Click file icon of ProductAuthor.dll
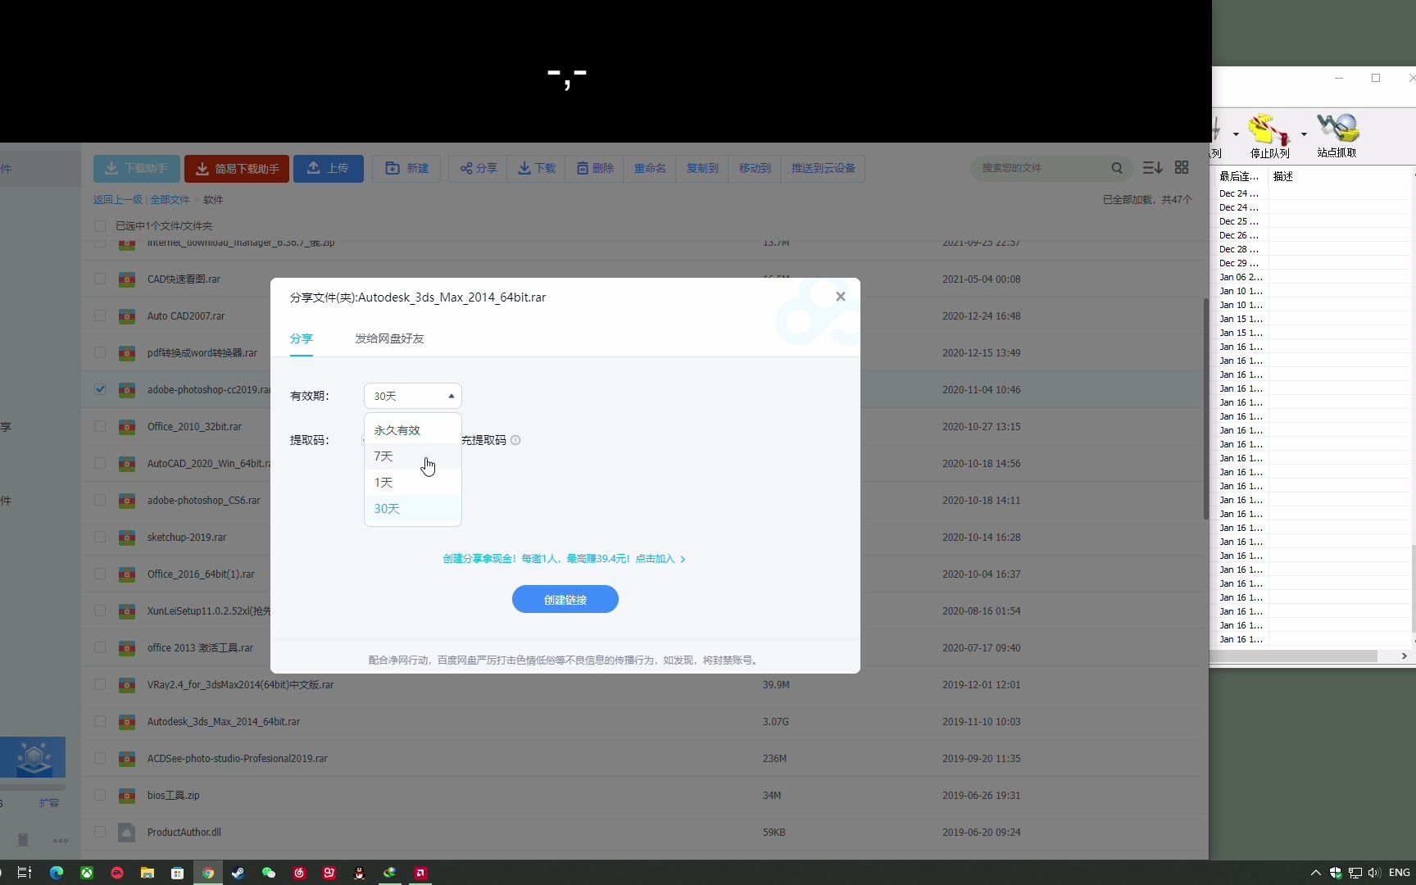The height and width of the screenshot is (885, 1416). [x=126, y=833]
